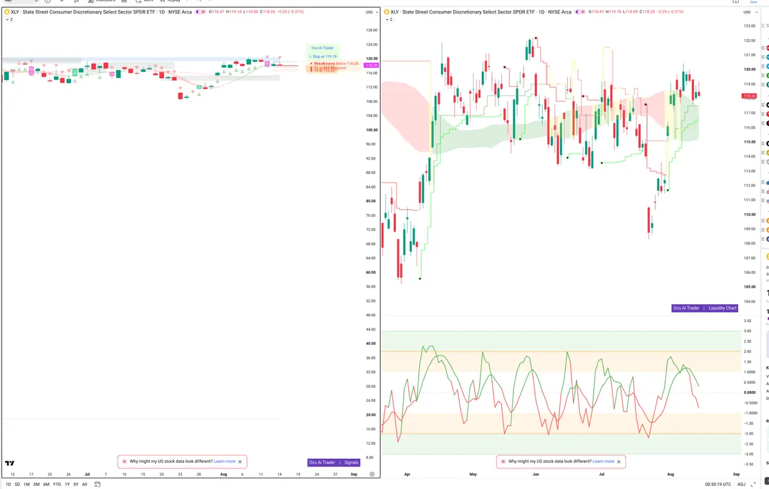Click the Ocs Ai Trader Liquidity Chart badge

tap(705, 308)
